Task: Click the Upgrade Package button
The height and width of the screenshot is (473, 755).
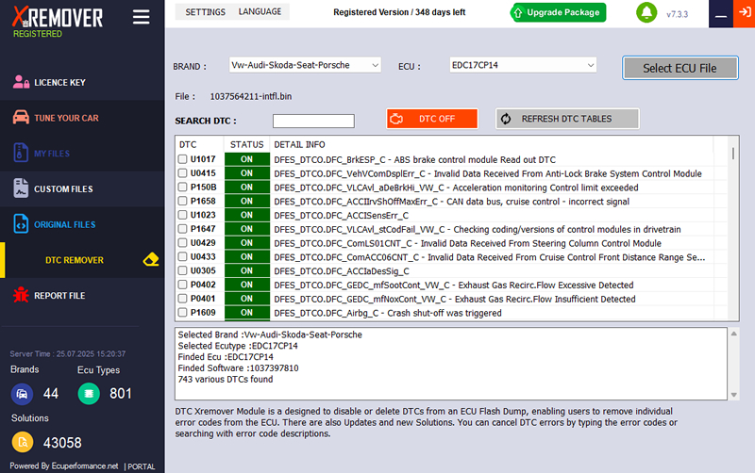Action: pyautogui.click(x=558, y=12)
